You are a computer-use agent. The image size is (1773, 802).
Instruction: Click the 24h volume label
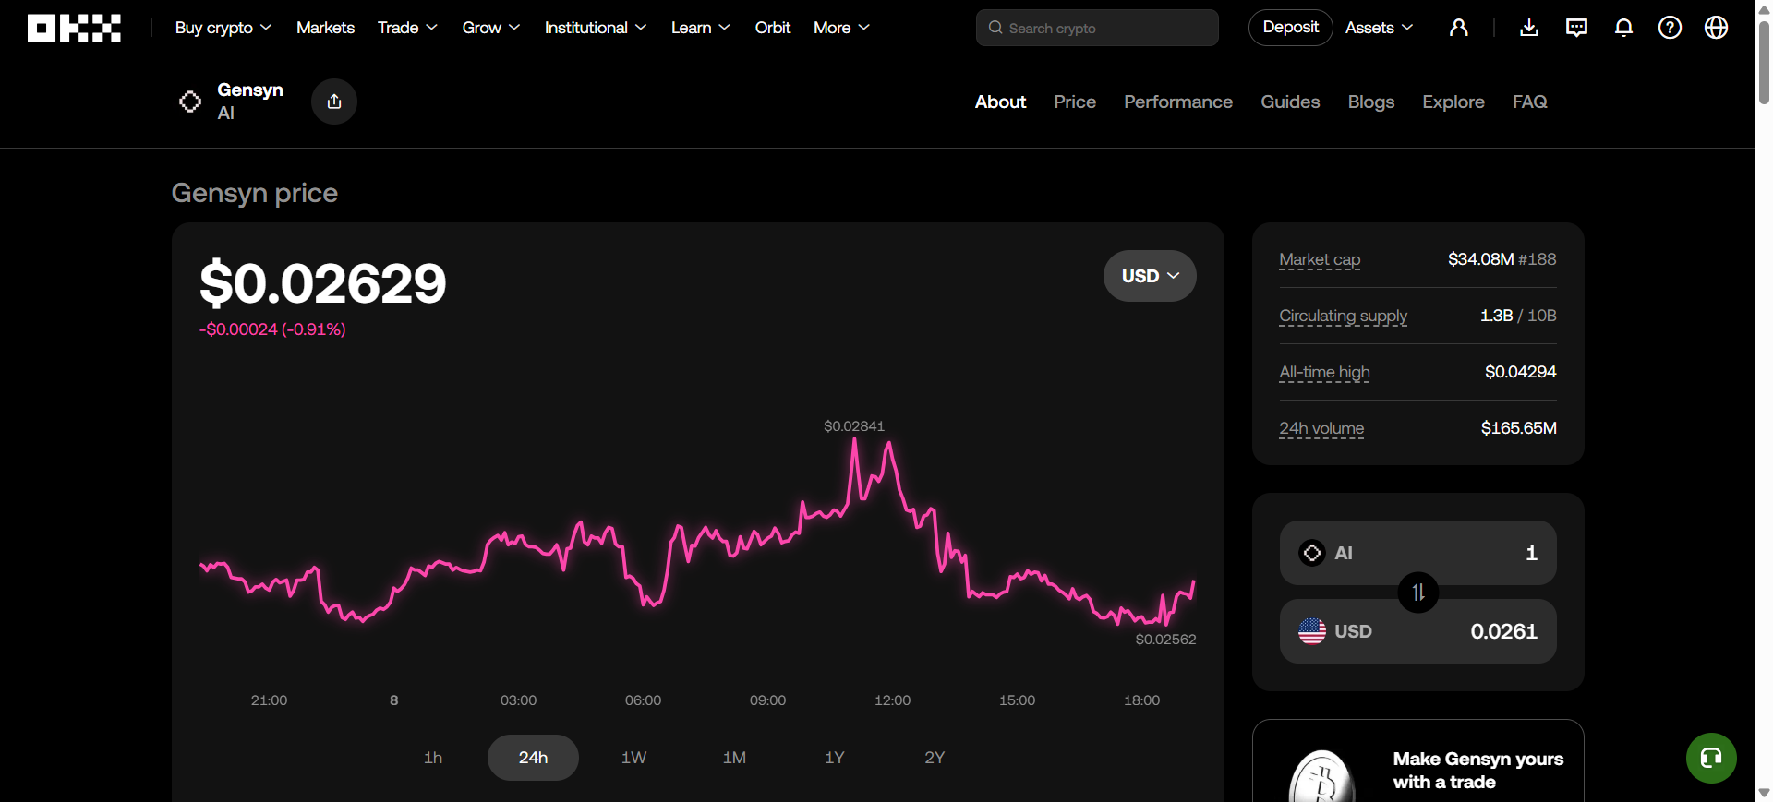click(1321, 429)
